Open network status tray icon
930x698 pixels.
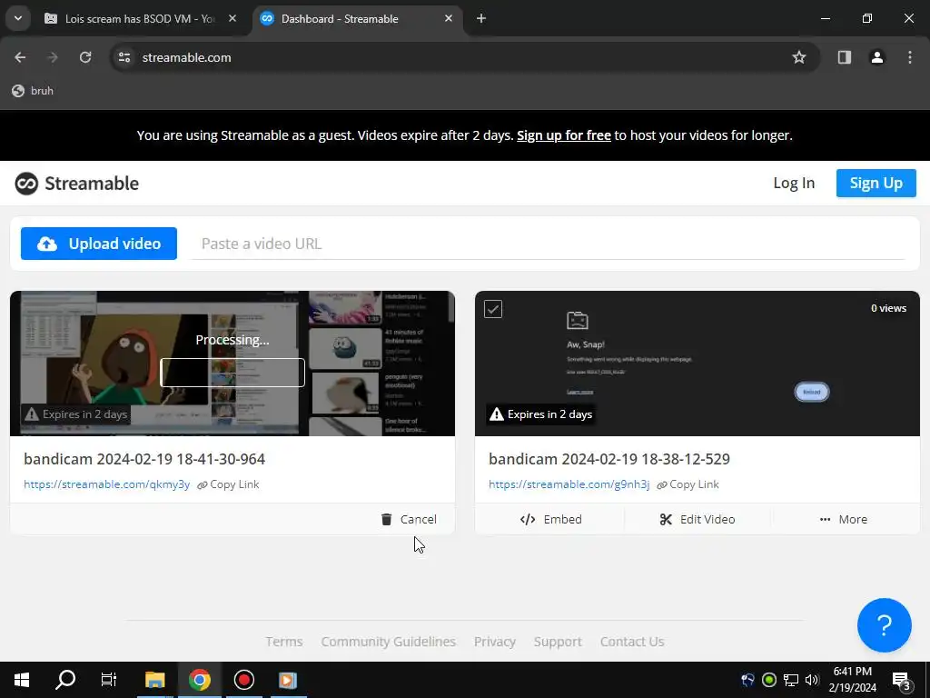[791, 680]
